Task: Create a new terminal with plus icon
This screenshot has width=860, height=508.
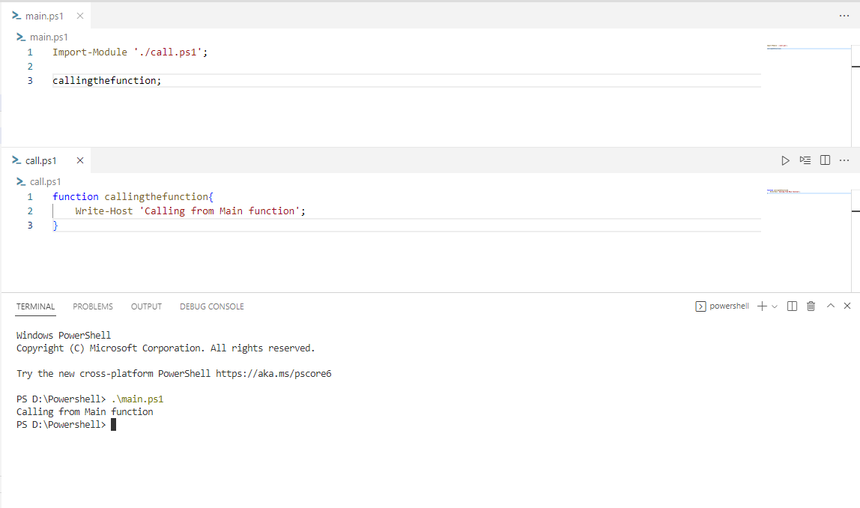Action: (x=762, y=306)
